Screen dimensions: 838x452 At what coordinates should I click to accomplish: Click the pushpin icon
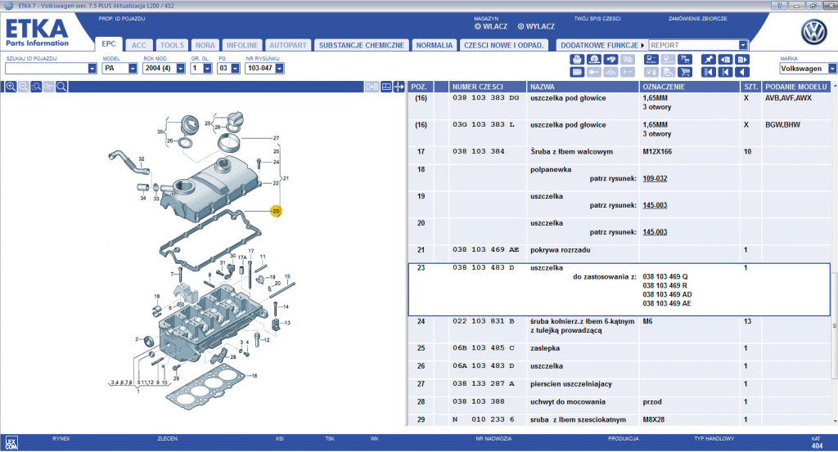(x=709, y=59)
